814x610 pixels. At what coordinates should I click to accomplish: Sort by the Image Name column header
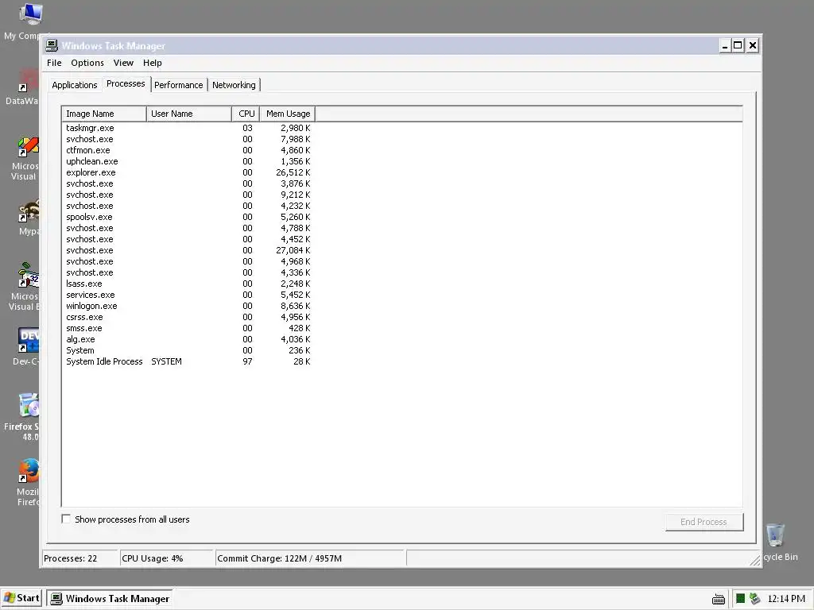pos(104,114)
